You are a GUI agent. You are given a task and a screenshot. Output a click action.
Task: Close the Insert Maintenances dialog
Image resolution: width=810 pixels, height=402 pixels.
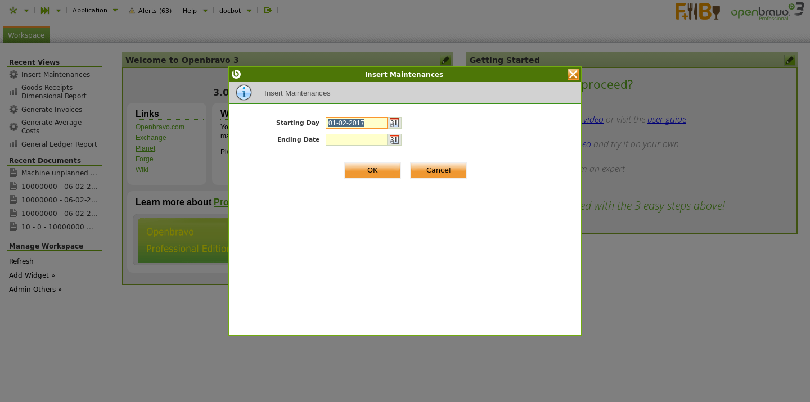click(x=573, y=74)
